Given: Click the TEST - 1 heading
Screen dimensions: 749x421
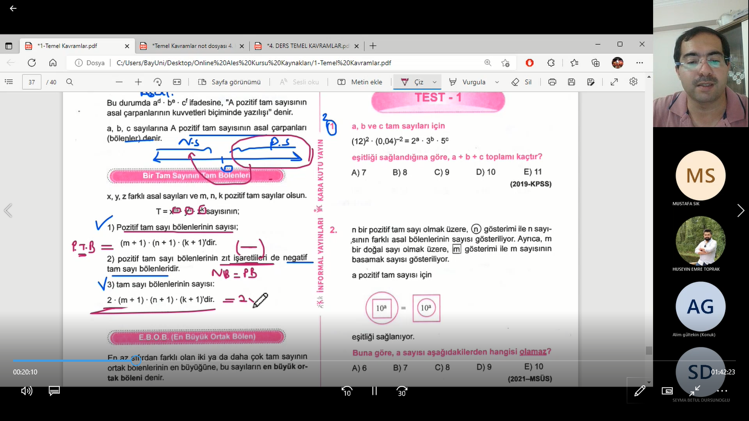Looking at the screenshot, I should (438, 99).
